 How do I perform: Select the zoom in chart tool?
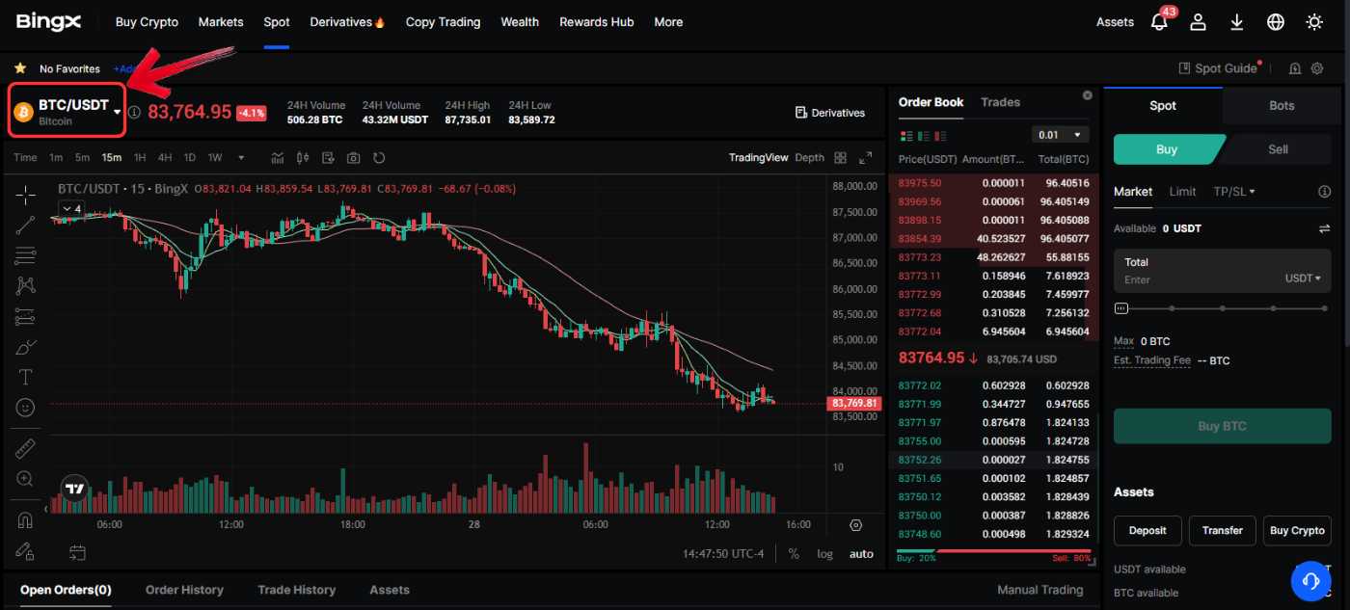pyautogui.click(x=25, y=479)
